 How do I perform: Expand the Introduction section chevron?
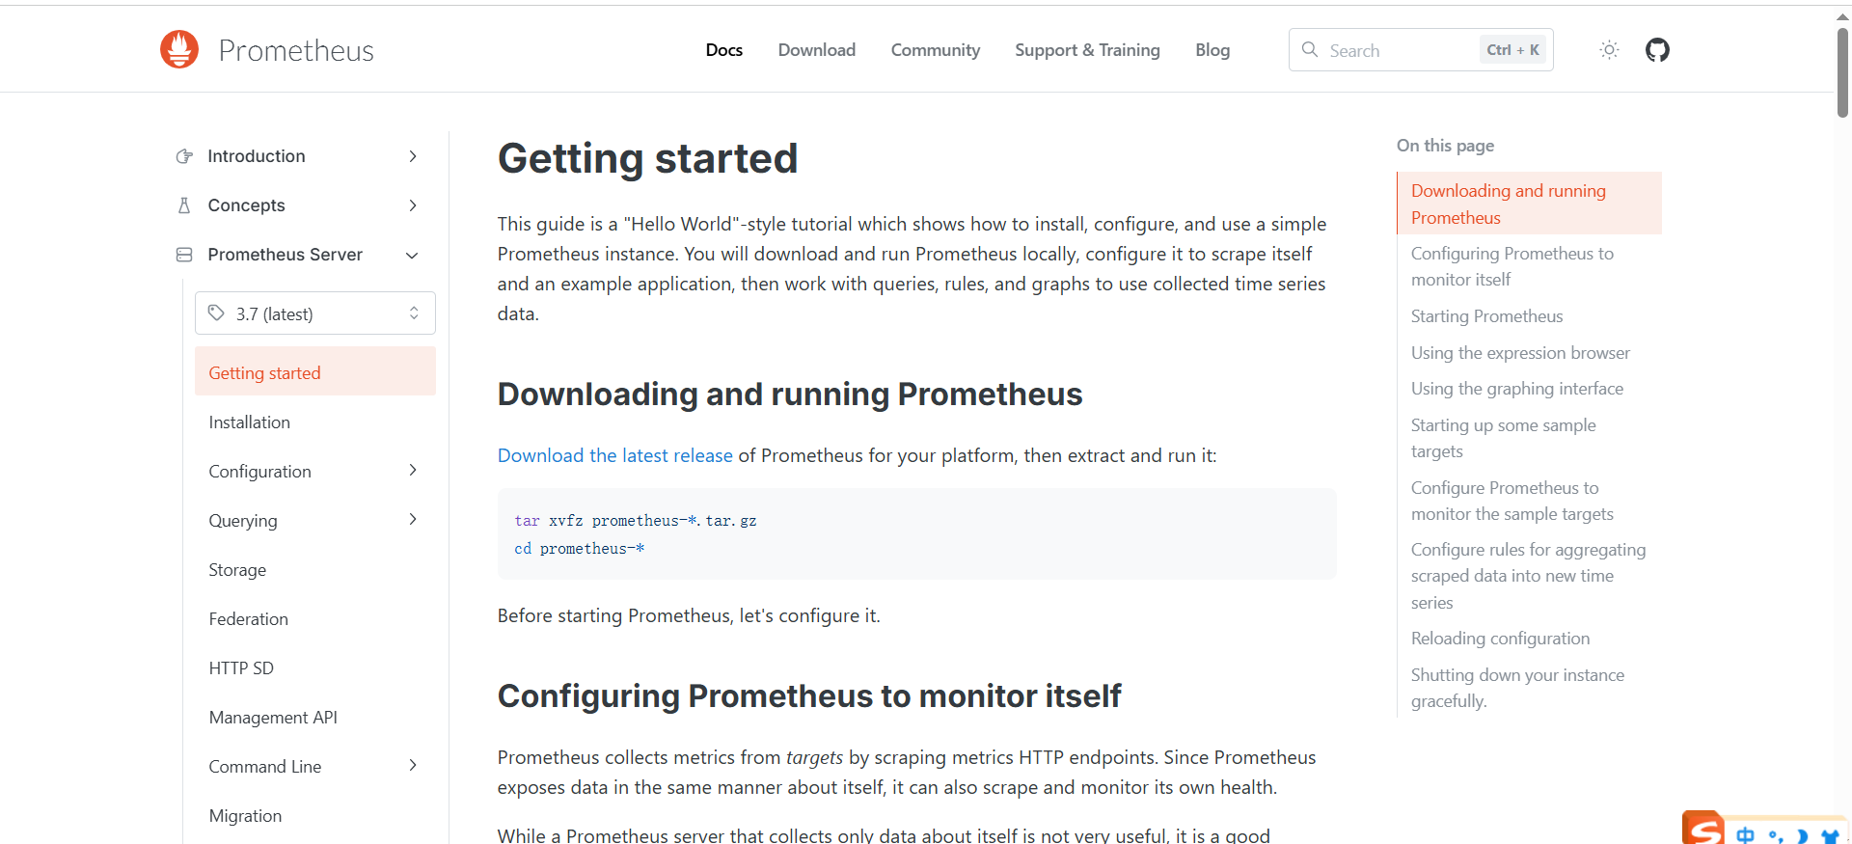413,156
